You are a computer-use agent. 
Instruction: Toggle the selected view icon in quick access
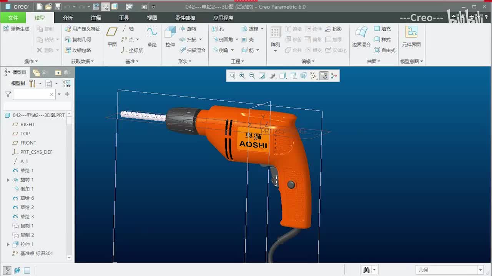pos(105,7)
